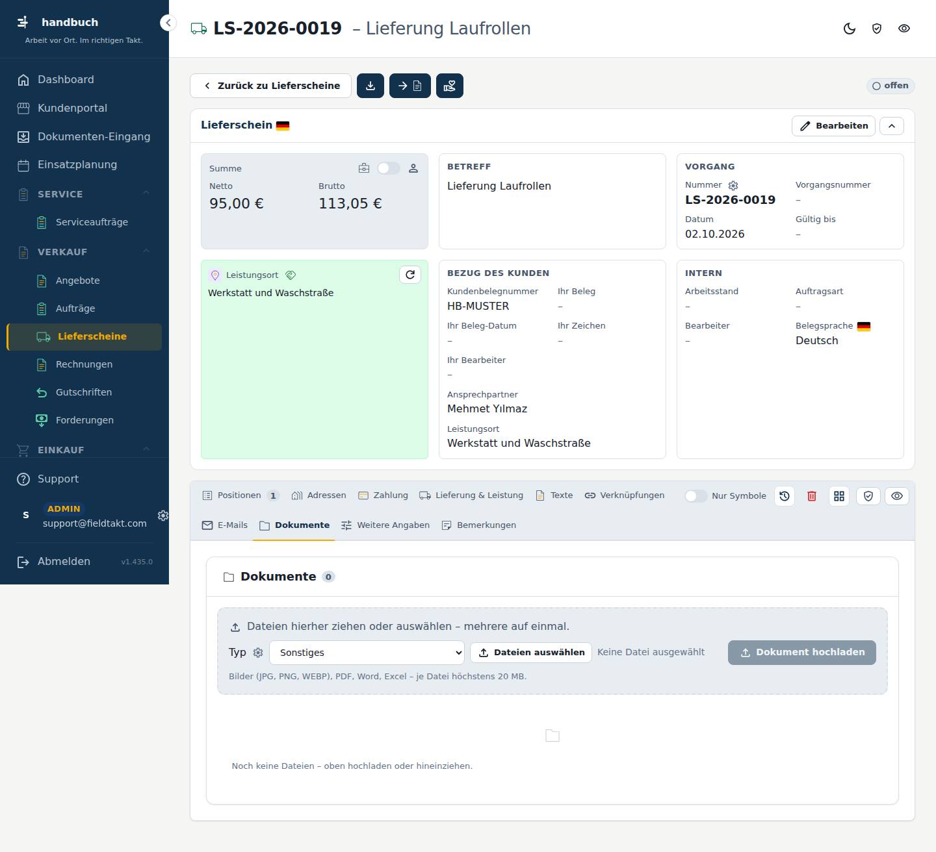936x852 pixels.
Task: Click the offen status badge
Action: [x=890, y=86]
